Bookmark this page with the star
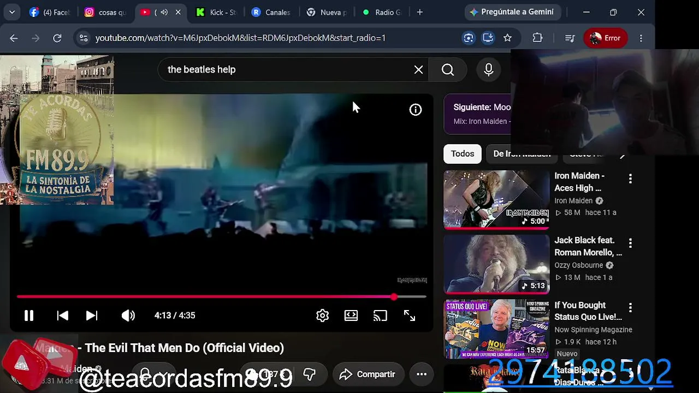The width and height of the screenshot is (699, 393). point(508,38)
